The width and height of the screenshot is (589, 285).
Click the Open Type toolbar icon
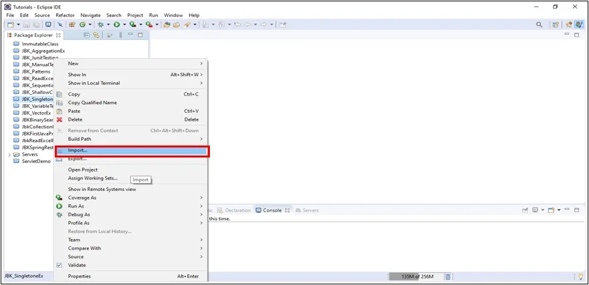pos(166,25)
